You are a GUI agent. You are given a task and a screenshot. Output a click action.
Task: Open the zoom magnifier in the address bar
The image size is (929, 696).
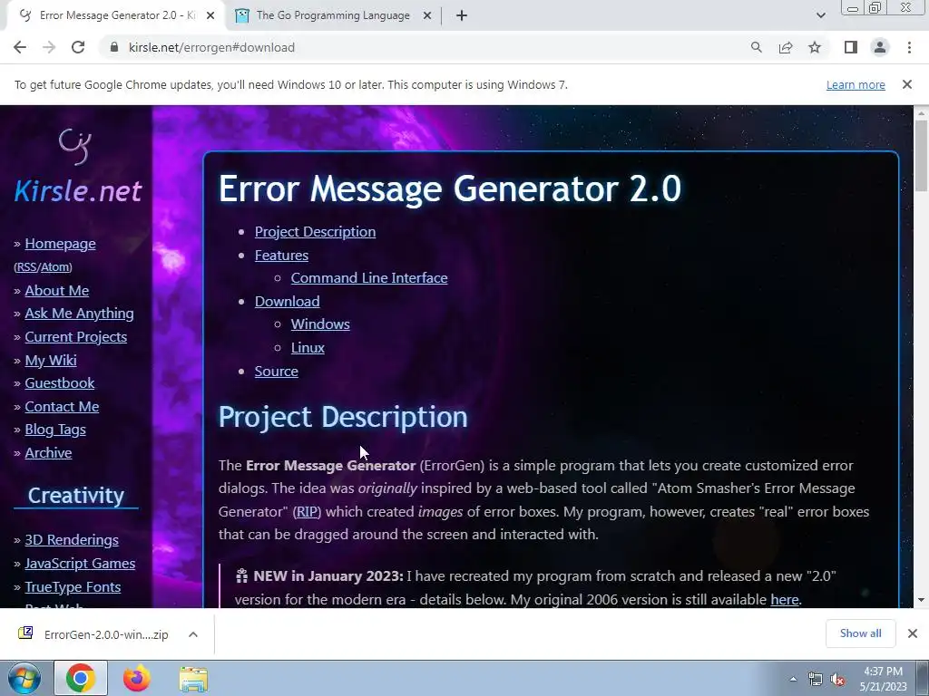(756, 47)
